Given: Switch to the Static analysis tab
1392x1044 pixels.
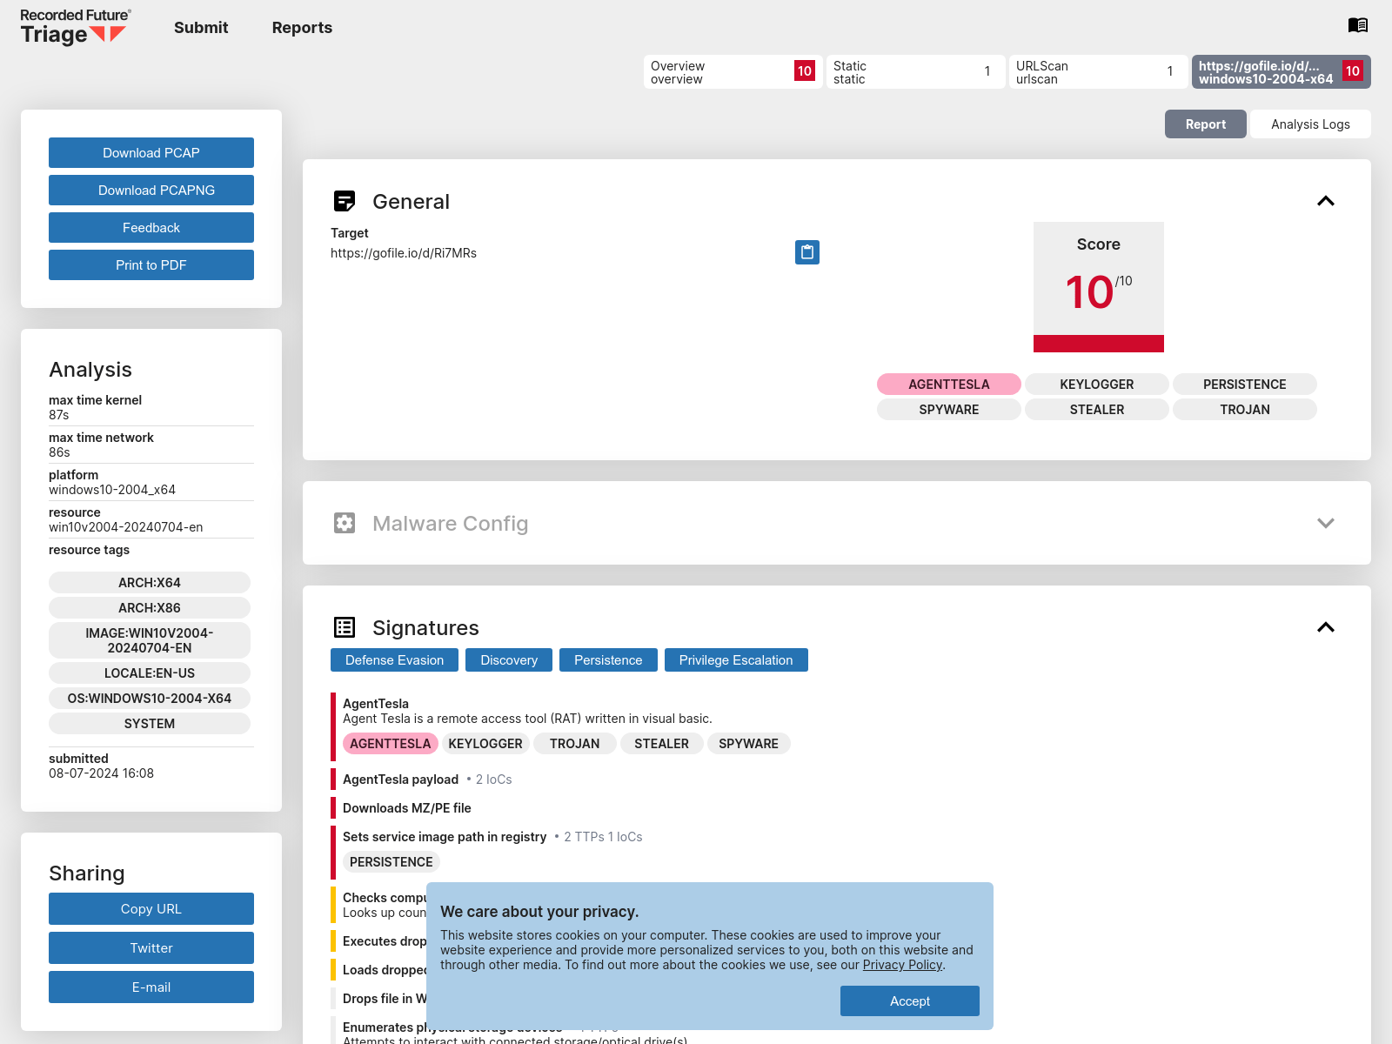Looking at the screenshot, I should (916, 72).
